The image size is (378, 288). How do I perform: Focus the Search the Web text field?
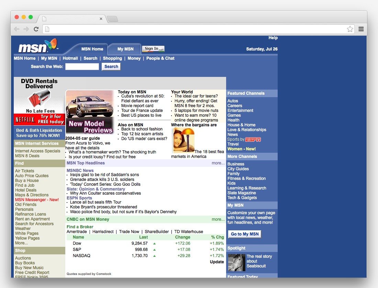click(82, 67)
